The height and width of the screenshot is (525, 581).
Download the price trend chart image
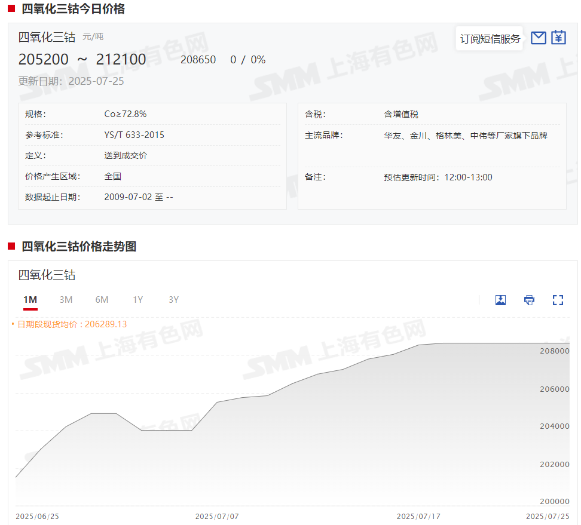(500, 300)
